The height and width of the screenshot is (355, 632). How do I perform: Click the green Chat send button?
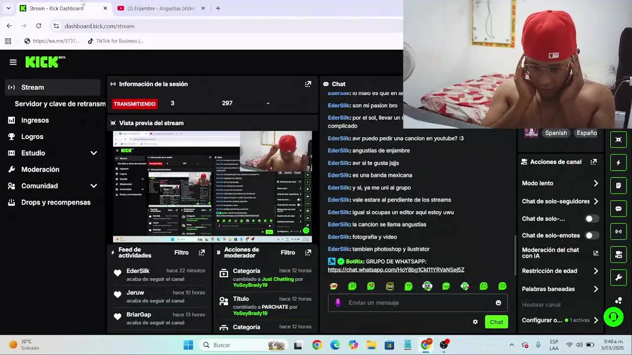(496, 322)
